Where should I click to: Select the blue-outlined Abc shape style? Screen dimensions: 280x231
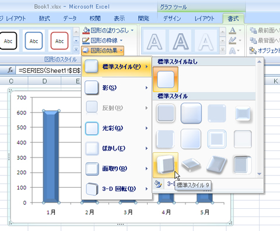(34, 41)
